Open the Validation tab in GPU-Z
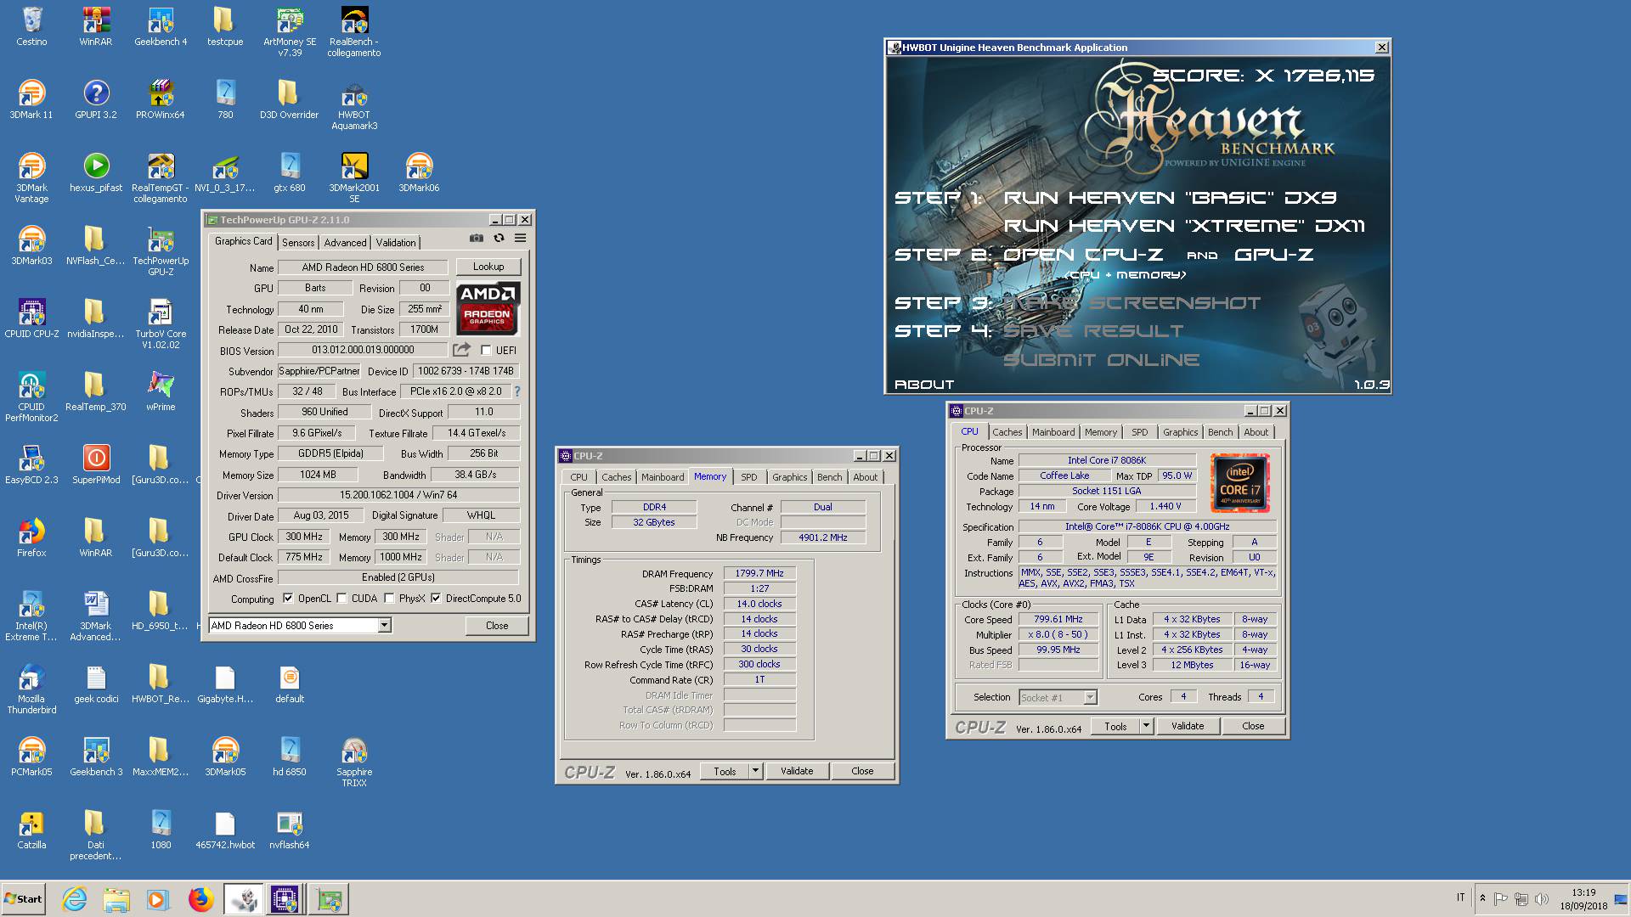Screen dimensions: 1631x917 point(396,243)
